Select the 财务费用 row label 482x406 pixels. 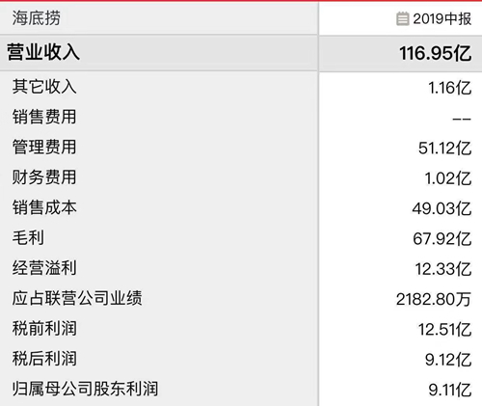tap(44, 176)
